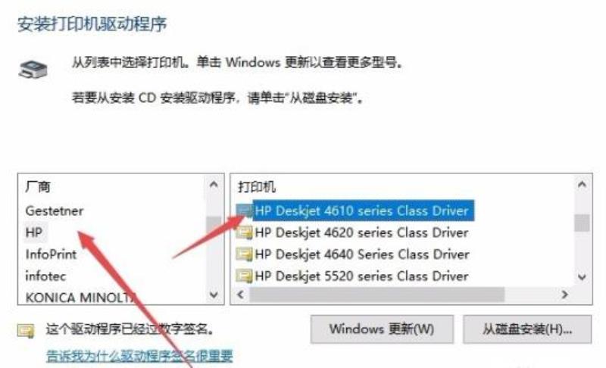
Task: Click manufacturer list scroll-up arrow
Action: pos(214,185)
